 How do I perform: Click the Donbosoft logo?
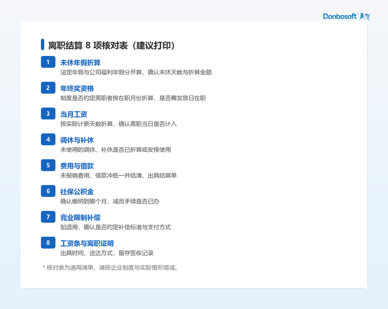(x=347, y=16)
